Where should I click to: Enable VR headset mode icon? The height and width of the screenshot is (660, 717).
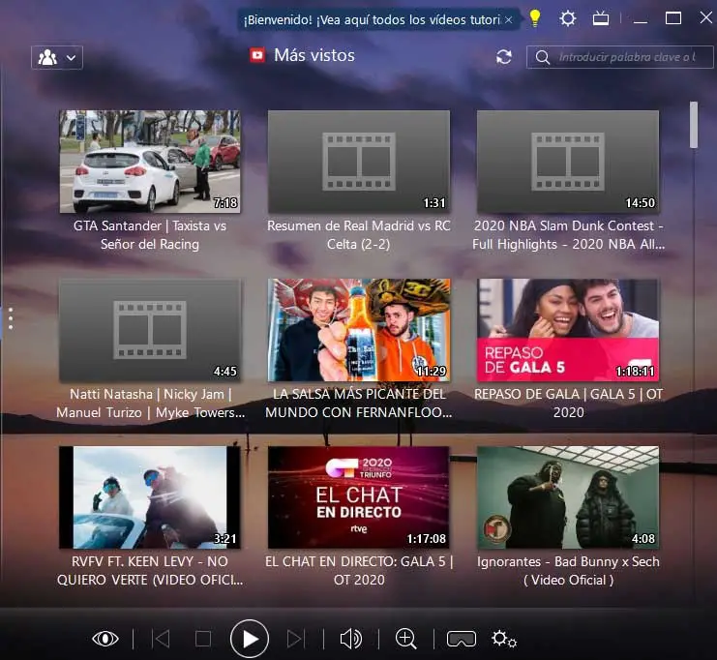coord(462,639)
